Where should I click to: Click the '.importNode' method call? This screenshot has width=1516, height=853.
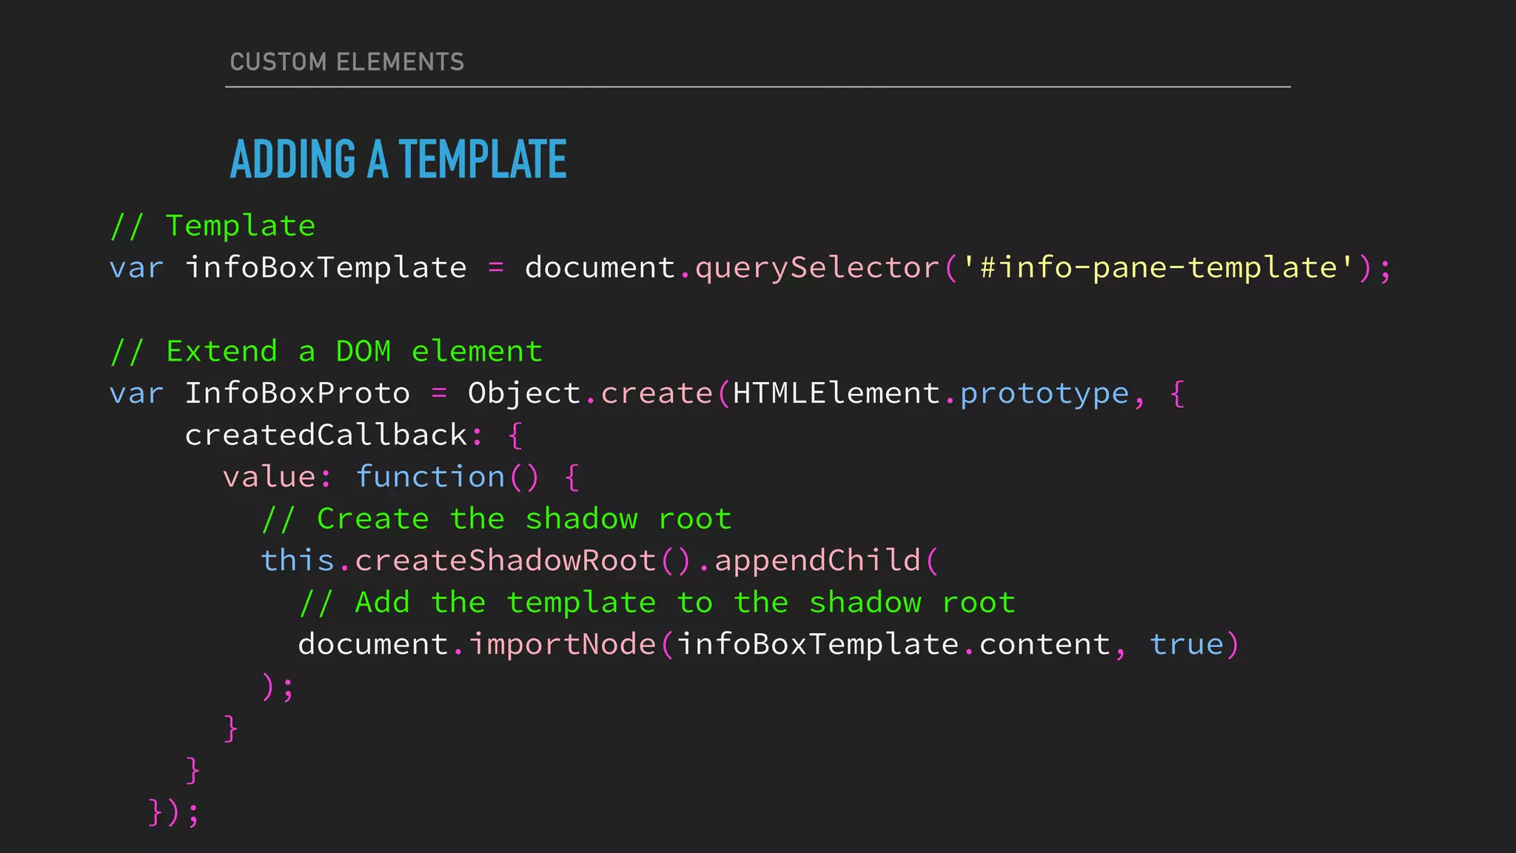point(554,645)
